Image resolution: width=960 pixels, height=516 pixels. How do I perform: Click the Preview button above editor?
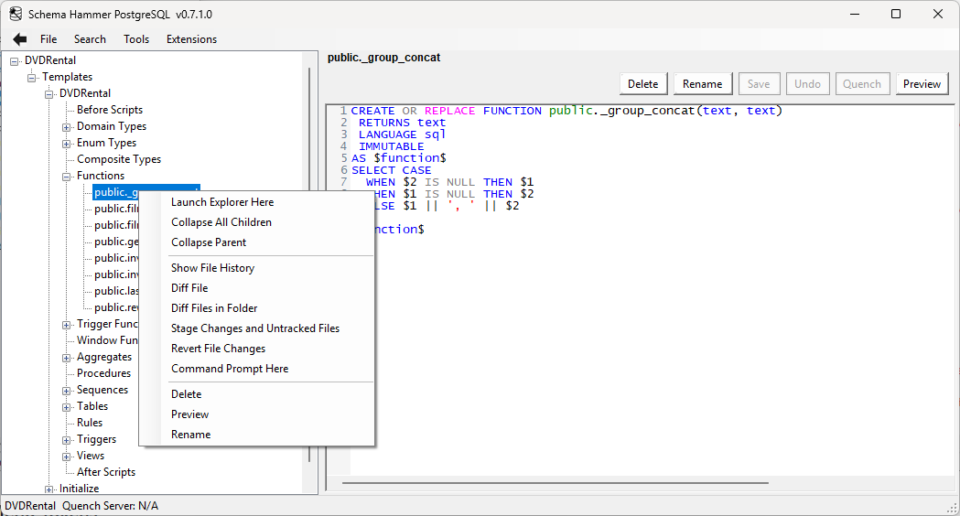(x=922, y=84)
